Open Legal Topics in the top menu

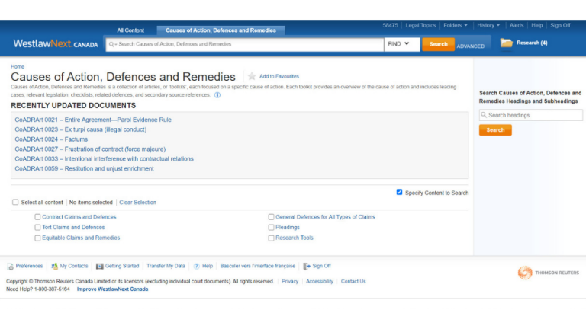click(x=420, y=25)
